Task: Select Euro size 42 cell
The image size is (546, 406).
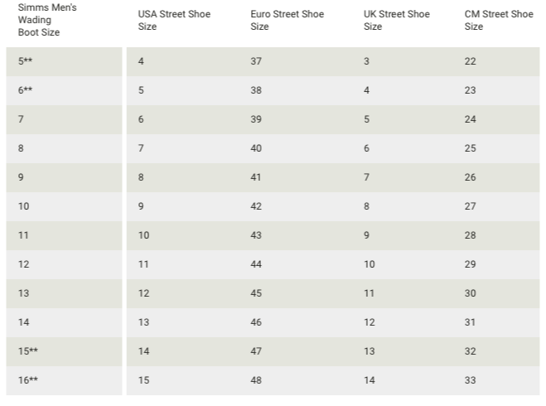Action: pos(256,206)
